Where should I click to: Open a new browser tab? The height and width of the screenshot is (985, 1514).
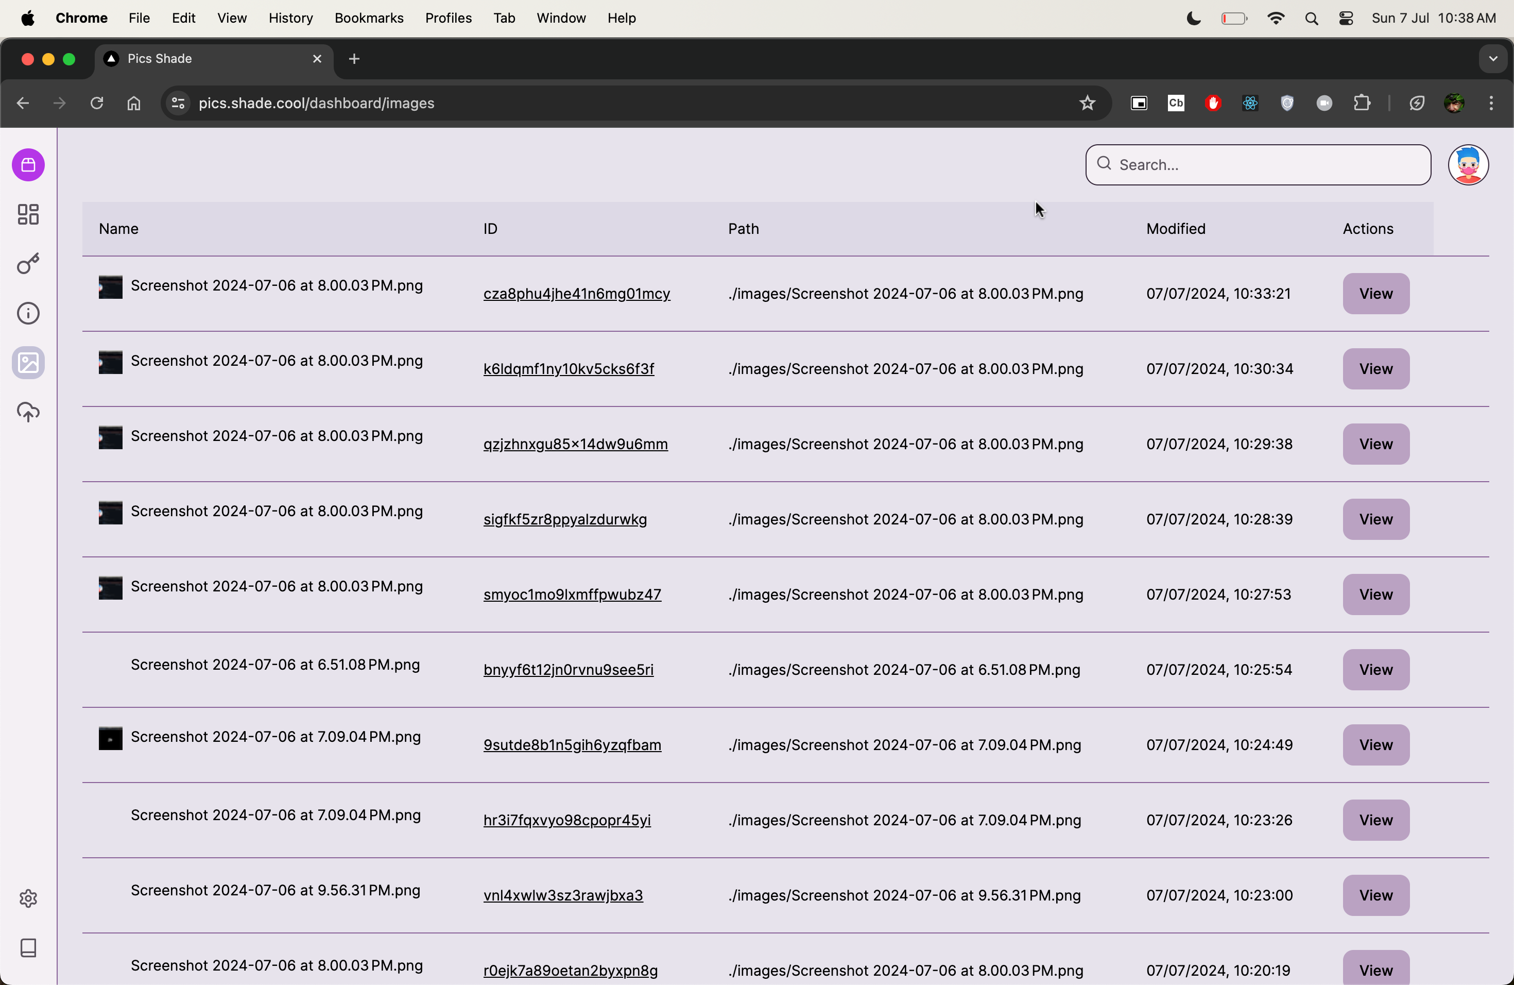click(x=354, y=59)
